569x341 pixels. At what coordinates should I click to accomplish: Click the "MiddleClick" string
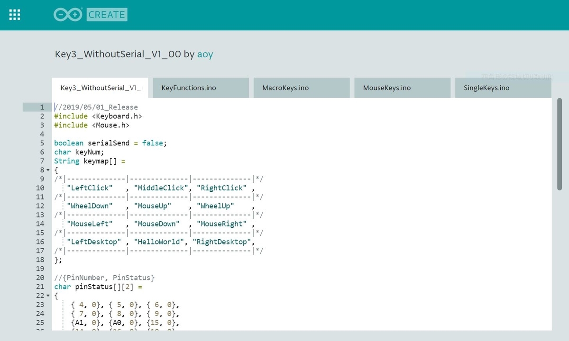[161, 188]
